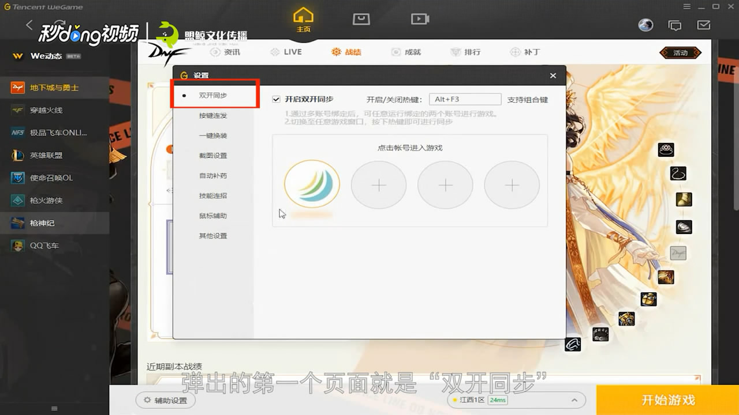This screenshot has height=415, width=739.
Task: Click the back arrow in WeGame header
Action: pyautogui.click(x=29, y=25)
